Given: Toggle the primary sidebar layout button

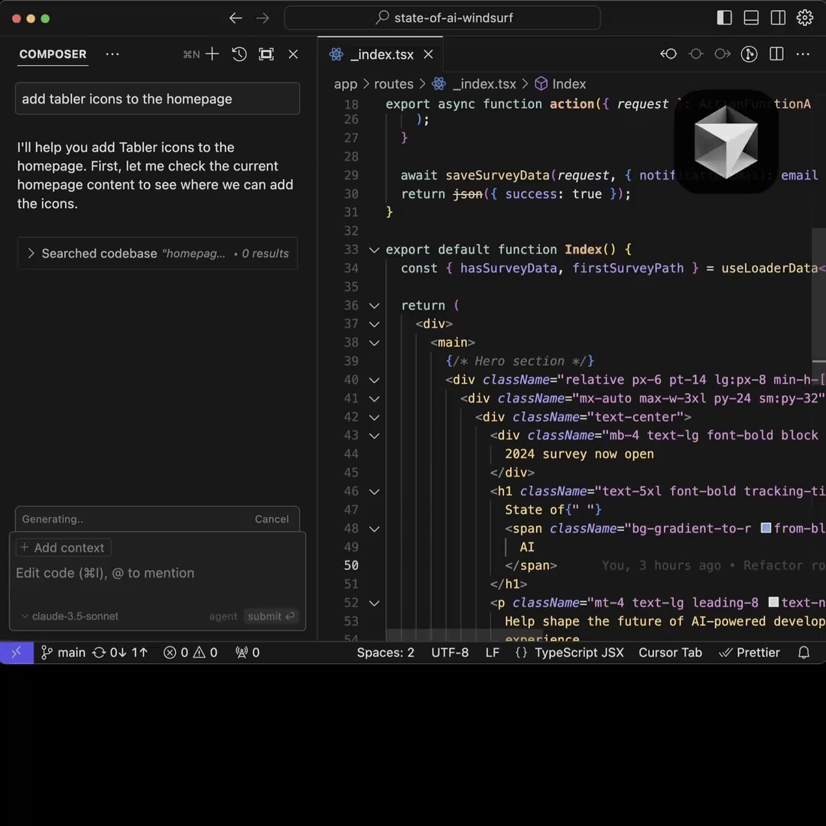Looking at the screenshot, I should click(x=724, y=18).
